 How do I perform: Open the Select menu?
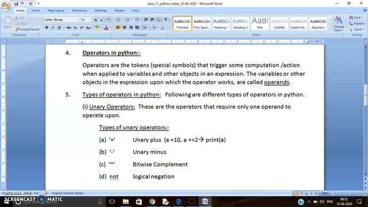click(356, 29)
